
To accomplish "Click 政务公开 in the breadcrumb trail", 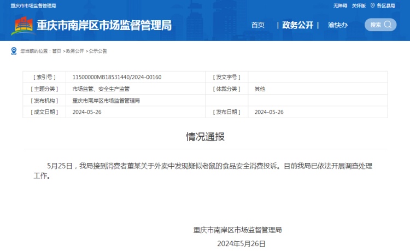I will pos(75,51).
